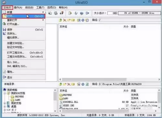Click the red X delete icon in local pane
The width and height of the screenshot is (162, 118).
pos(69,84)
